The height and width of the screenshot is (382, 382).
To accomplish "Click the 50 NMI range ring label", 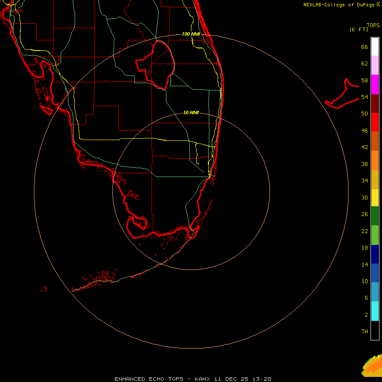I will [191, 112].
